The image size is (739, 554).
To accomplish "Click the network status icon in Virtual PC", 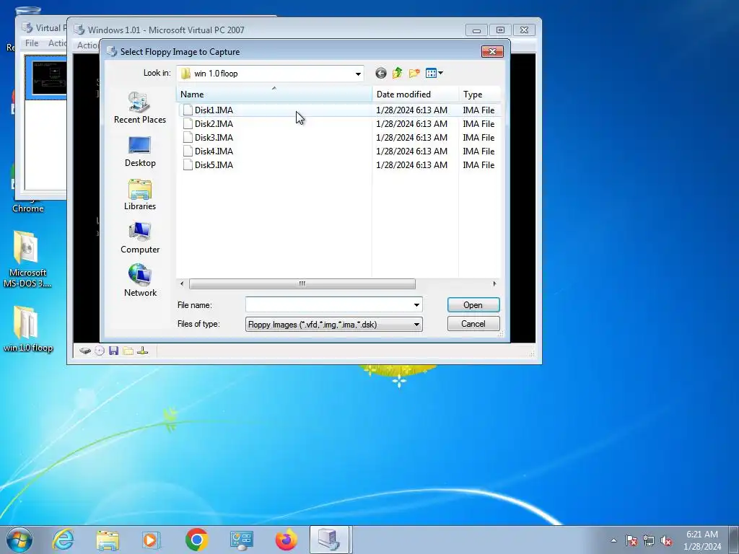I will click(x=142, y=351).
